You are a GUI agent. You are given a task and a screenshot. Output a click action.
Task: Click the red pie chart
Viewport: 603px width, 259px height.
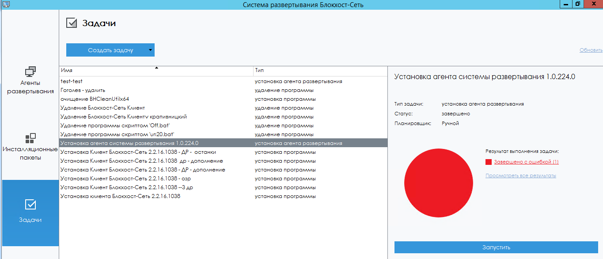pyautogui.click(x=438, y=183)
